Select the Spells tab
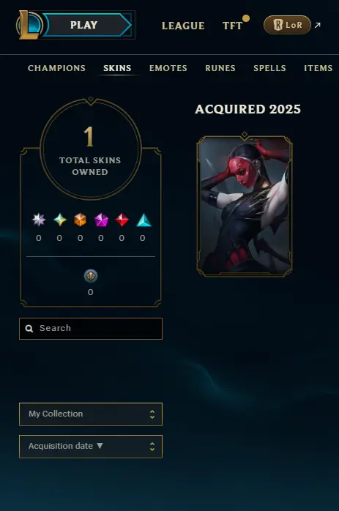The width and height of the screenshot is (339, 511). [269, 68]
